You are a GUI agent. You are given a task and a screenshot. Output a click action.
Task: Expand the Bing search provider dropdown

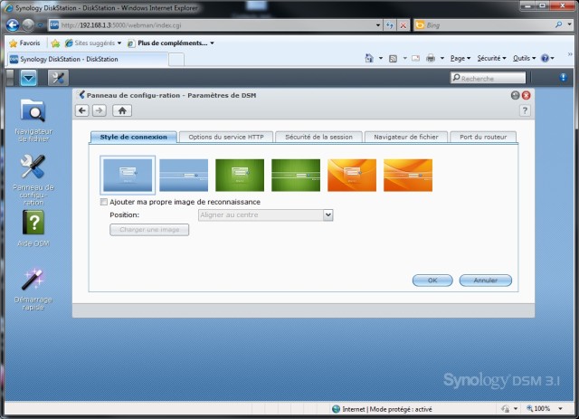point(569,24)
